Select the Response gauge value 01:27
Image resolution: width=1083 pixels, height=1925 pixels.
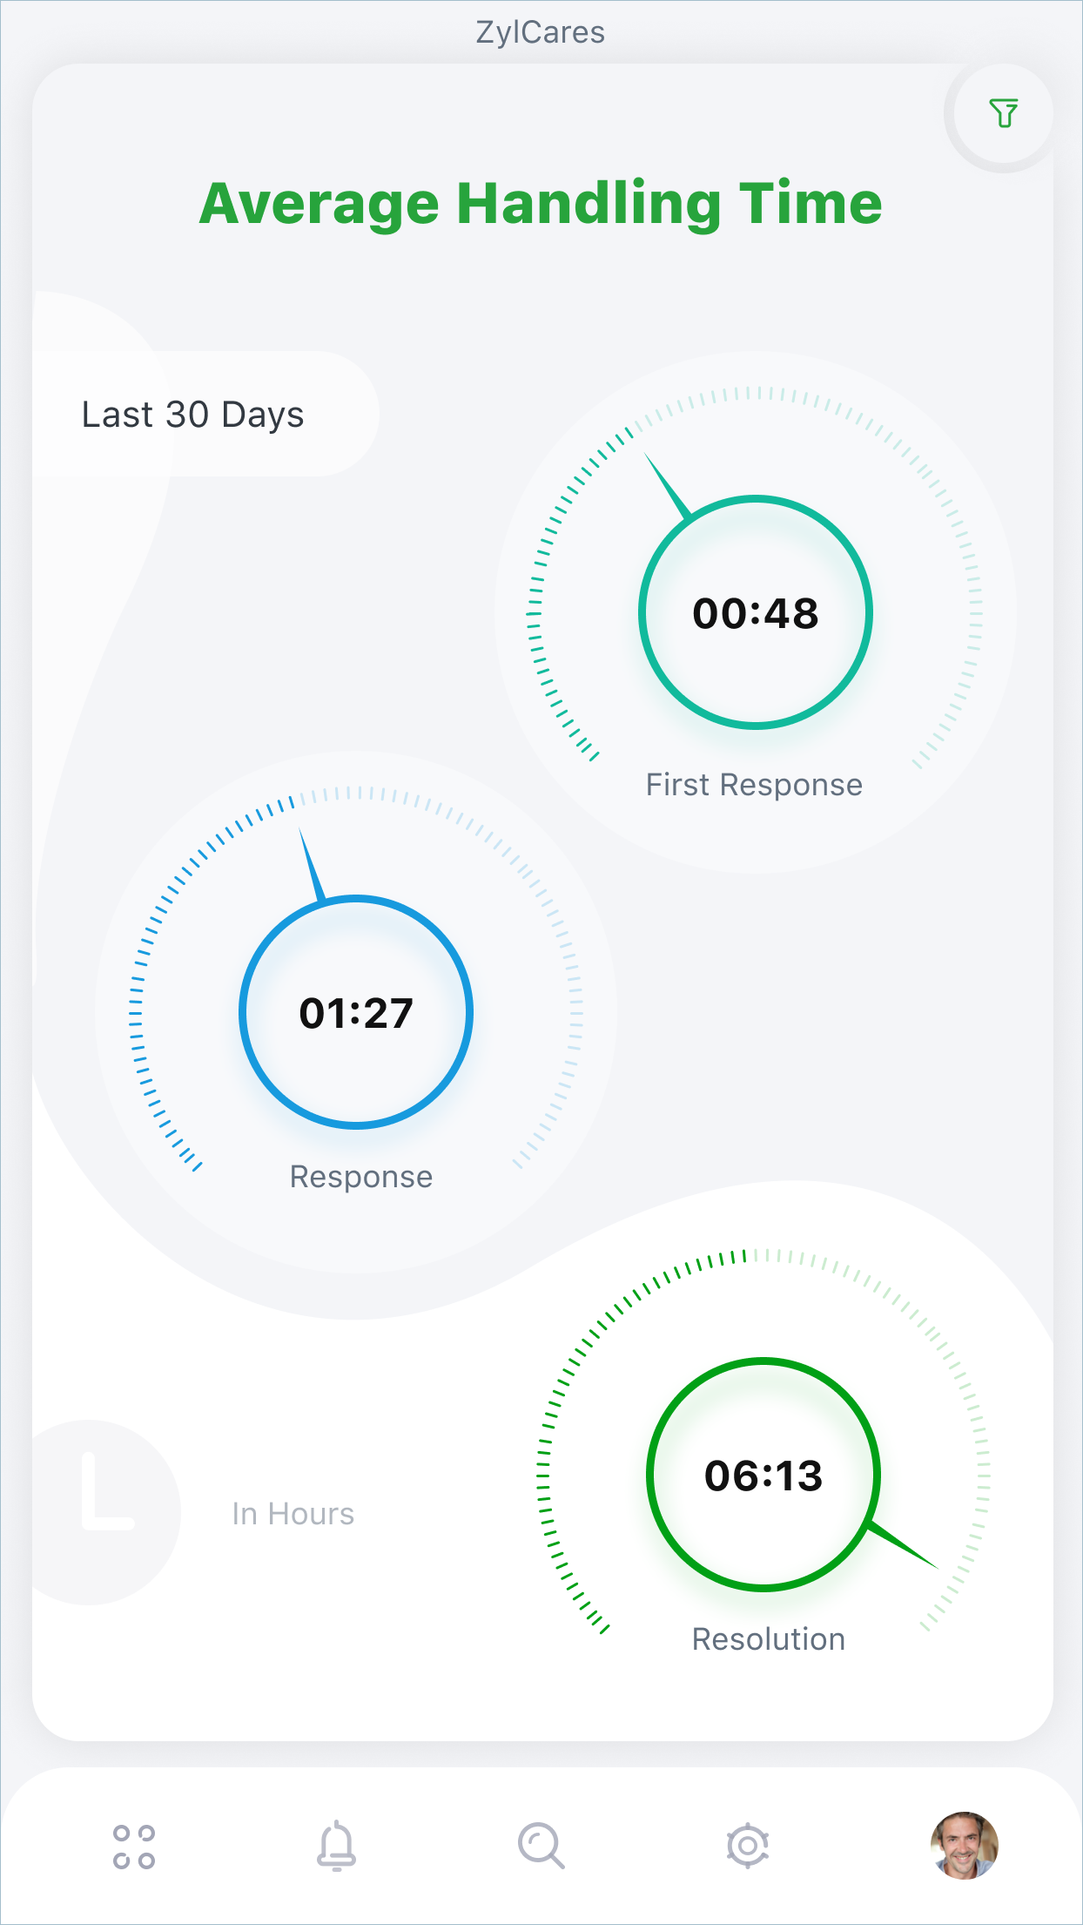(356, 1013)
